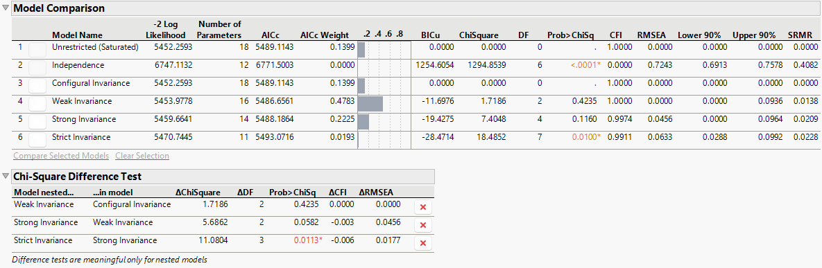822x268 pixels.
Task: Click the BICu column header
Action: pyautogui.click(x=430, y=35)
